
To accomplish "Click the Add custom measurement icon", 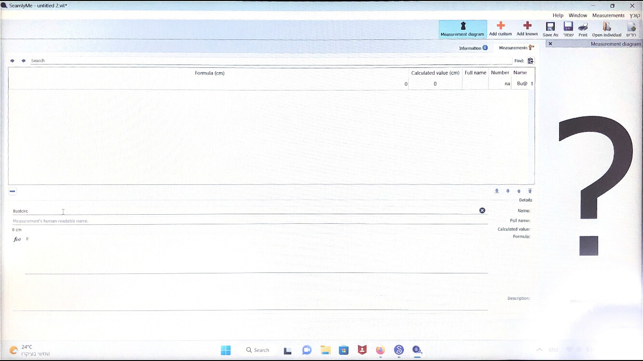I will click(x=500, y=28).
